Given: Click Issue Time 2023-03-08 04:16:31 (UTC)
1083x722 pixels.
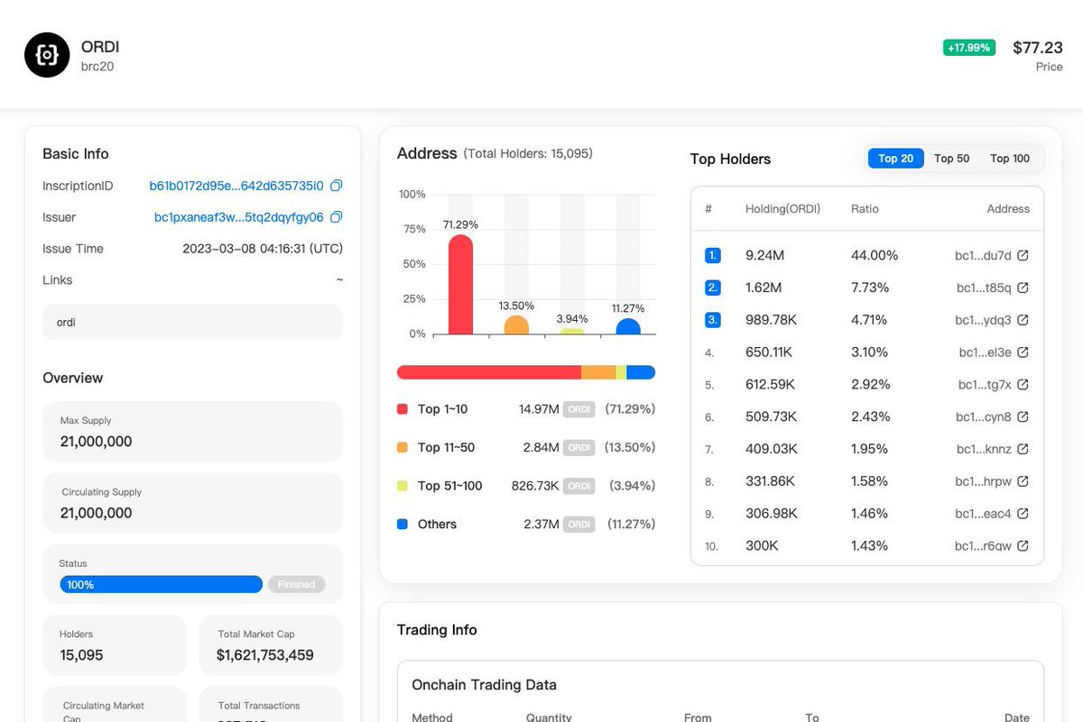Looking at the screenshot, I should (x=263, y=249).
